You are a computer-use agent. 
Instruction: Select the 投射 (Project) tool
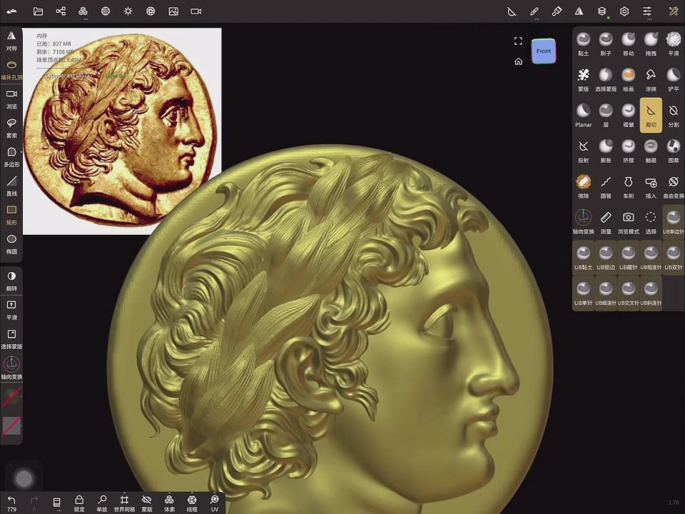tap(583, 151)
